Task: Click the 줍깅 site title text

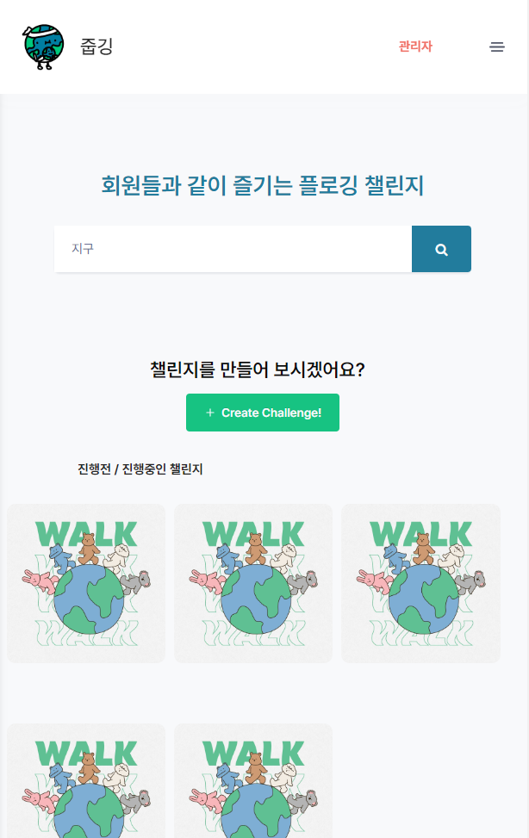Action: 96,47
